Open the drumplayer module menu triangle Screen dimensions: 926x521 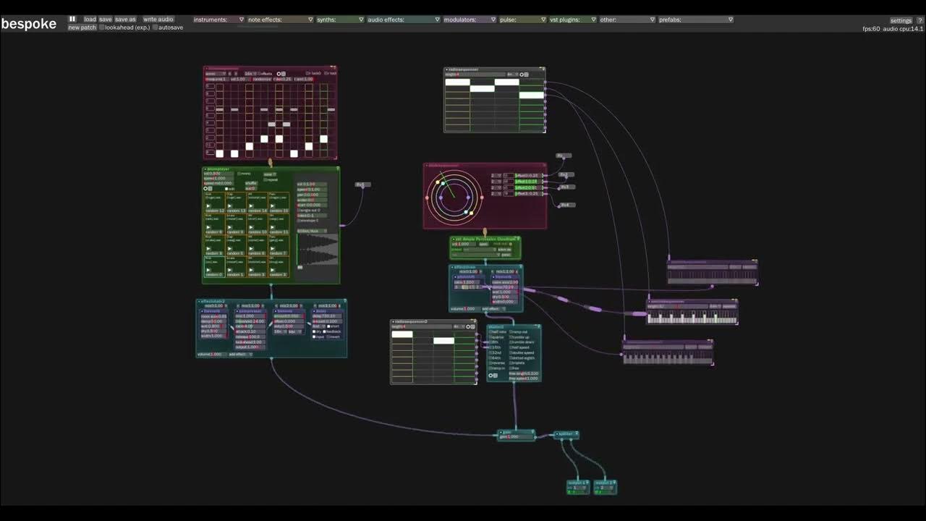click(x=338, y=169)
